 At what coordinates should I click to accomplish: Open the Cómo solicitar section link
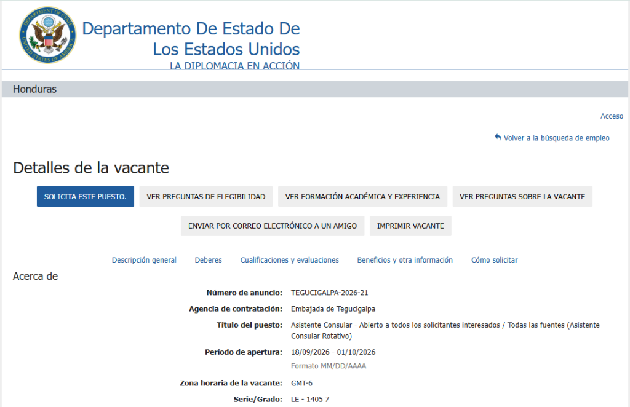pos(494,259)
